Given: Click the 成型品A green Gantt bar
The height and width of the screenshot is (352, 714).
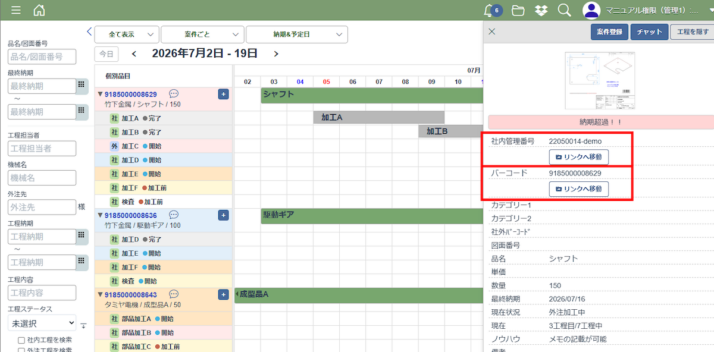Looking at the screenshot, I should pyautogui.click(x=359, y=295).
